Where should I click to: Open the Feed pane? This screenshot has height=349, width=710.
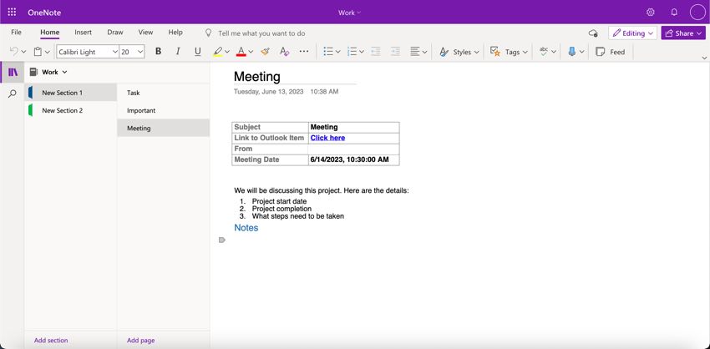(611, 52)
